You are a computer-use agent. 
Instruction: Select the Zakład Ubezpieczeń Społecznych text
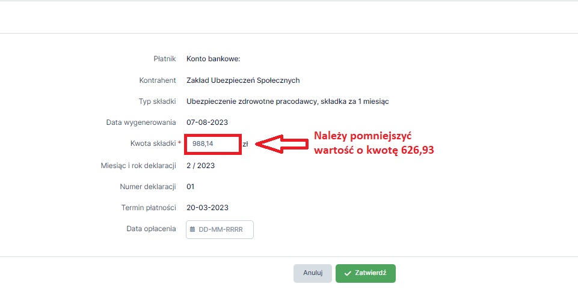(243, 80)
